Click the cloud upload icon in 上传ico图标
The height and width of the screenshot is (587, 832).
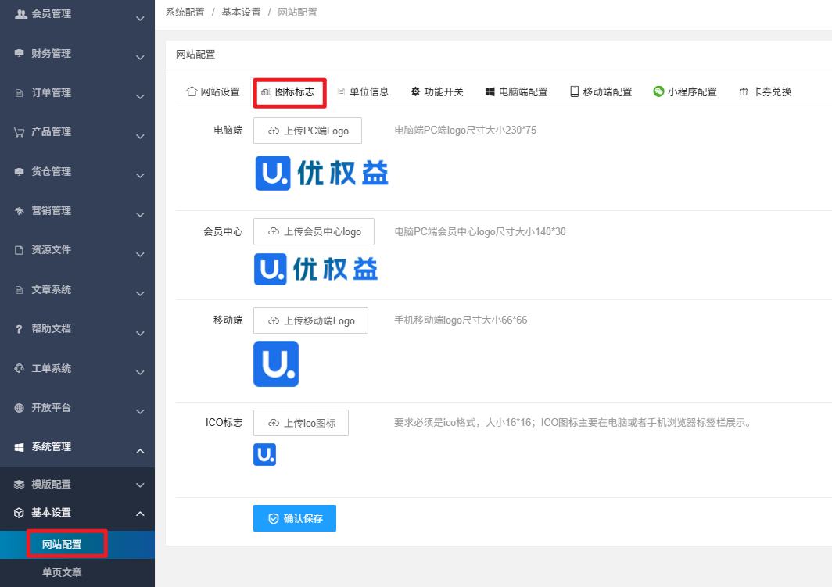pos(273,423)
